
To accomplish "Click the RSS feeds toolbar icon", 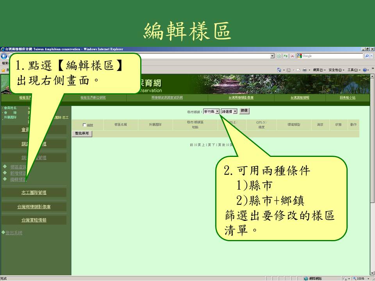I will (x=289, y=70).
